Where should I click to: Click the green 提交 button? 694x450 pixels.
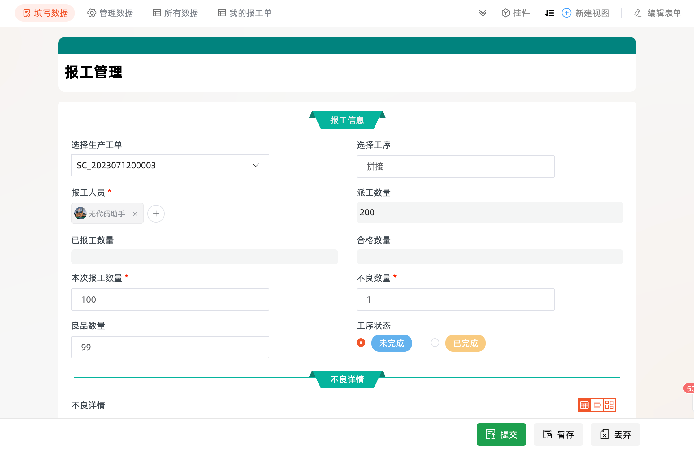point(501,435)
